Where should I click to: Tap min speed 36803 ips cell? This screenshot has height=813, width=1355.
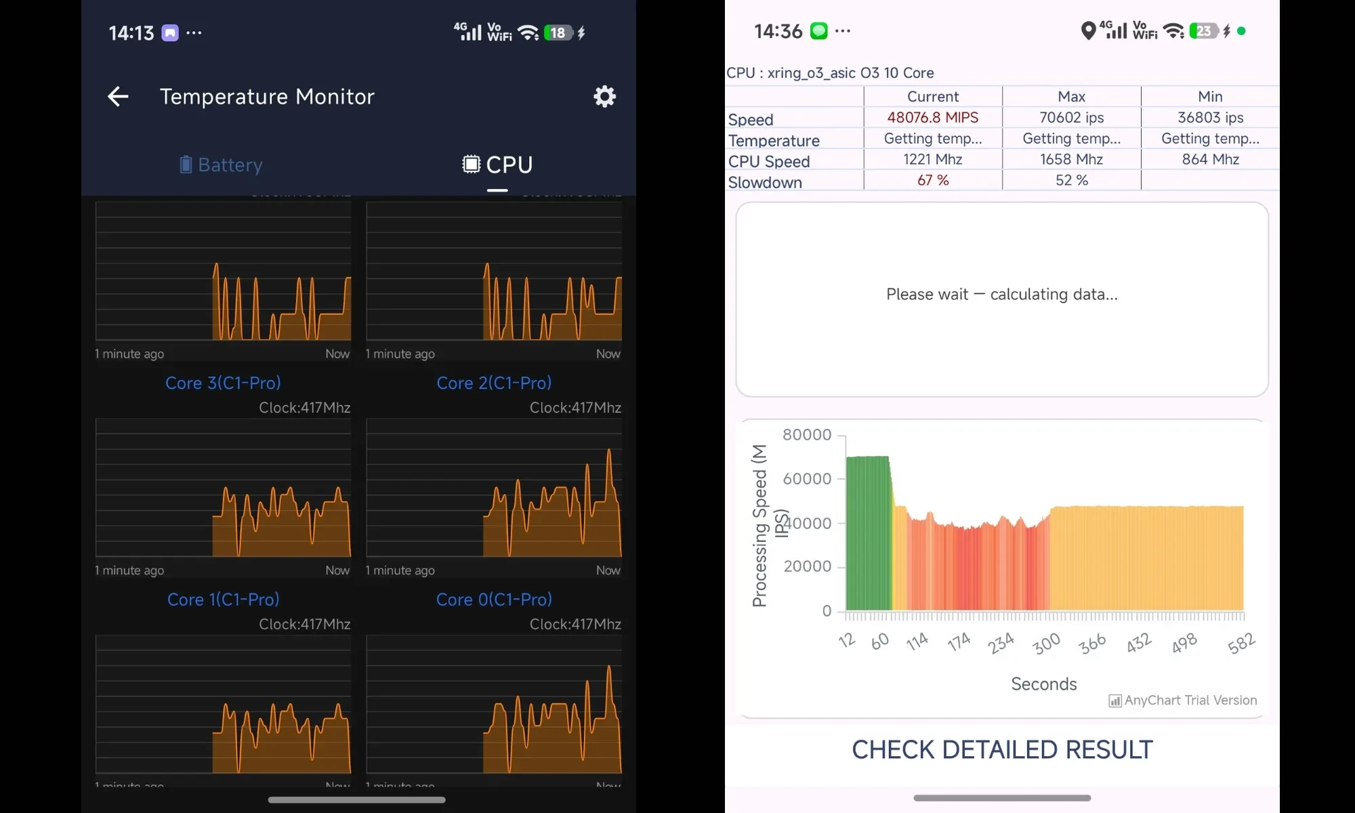coord(1210,117)
